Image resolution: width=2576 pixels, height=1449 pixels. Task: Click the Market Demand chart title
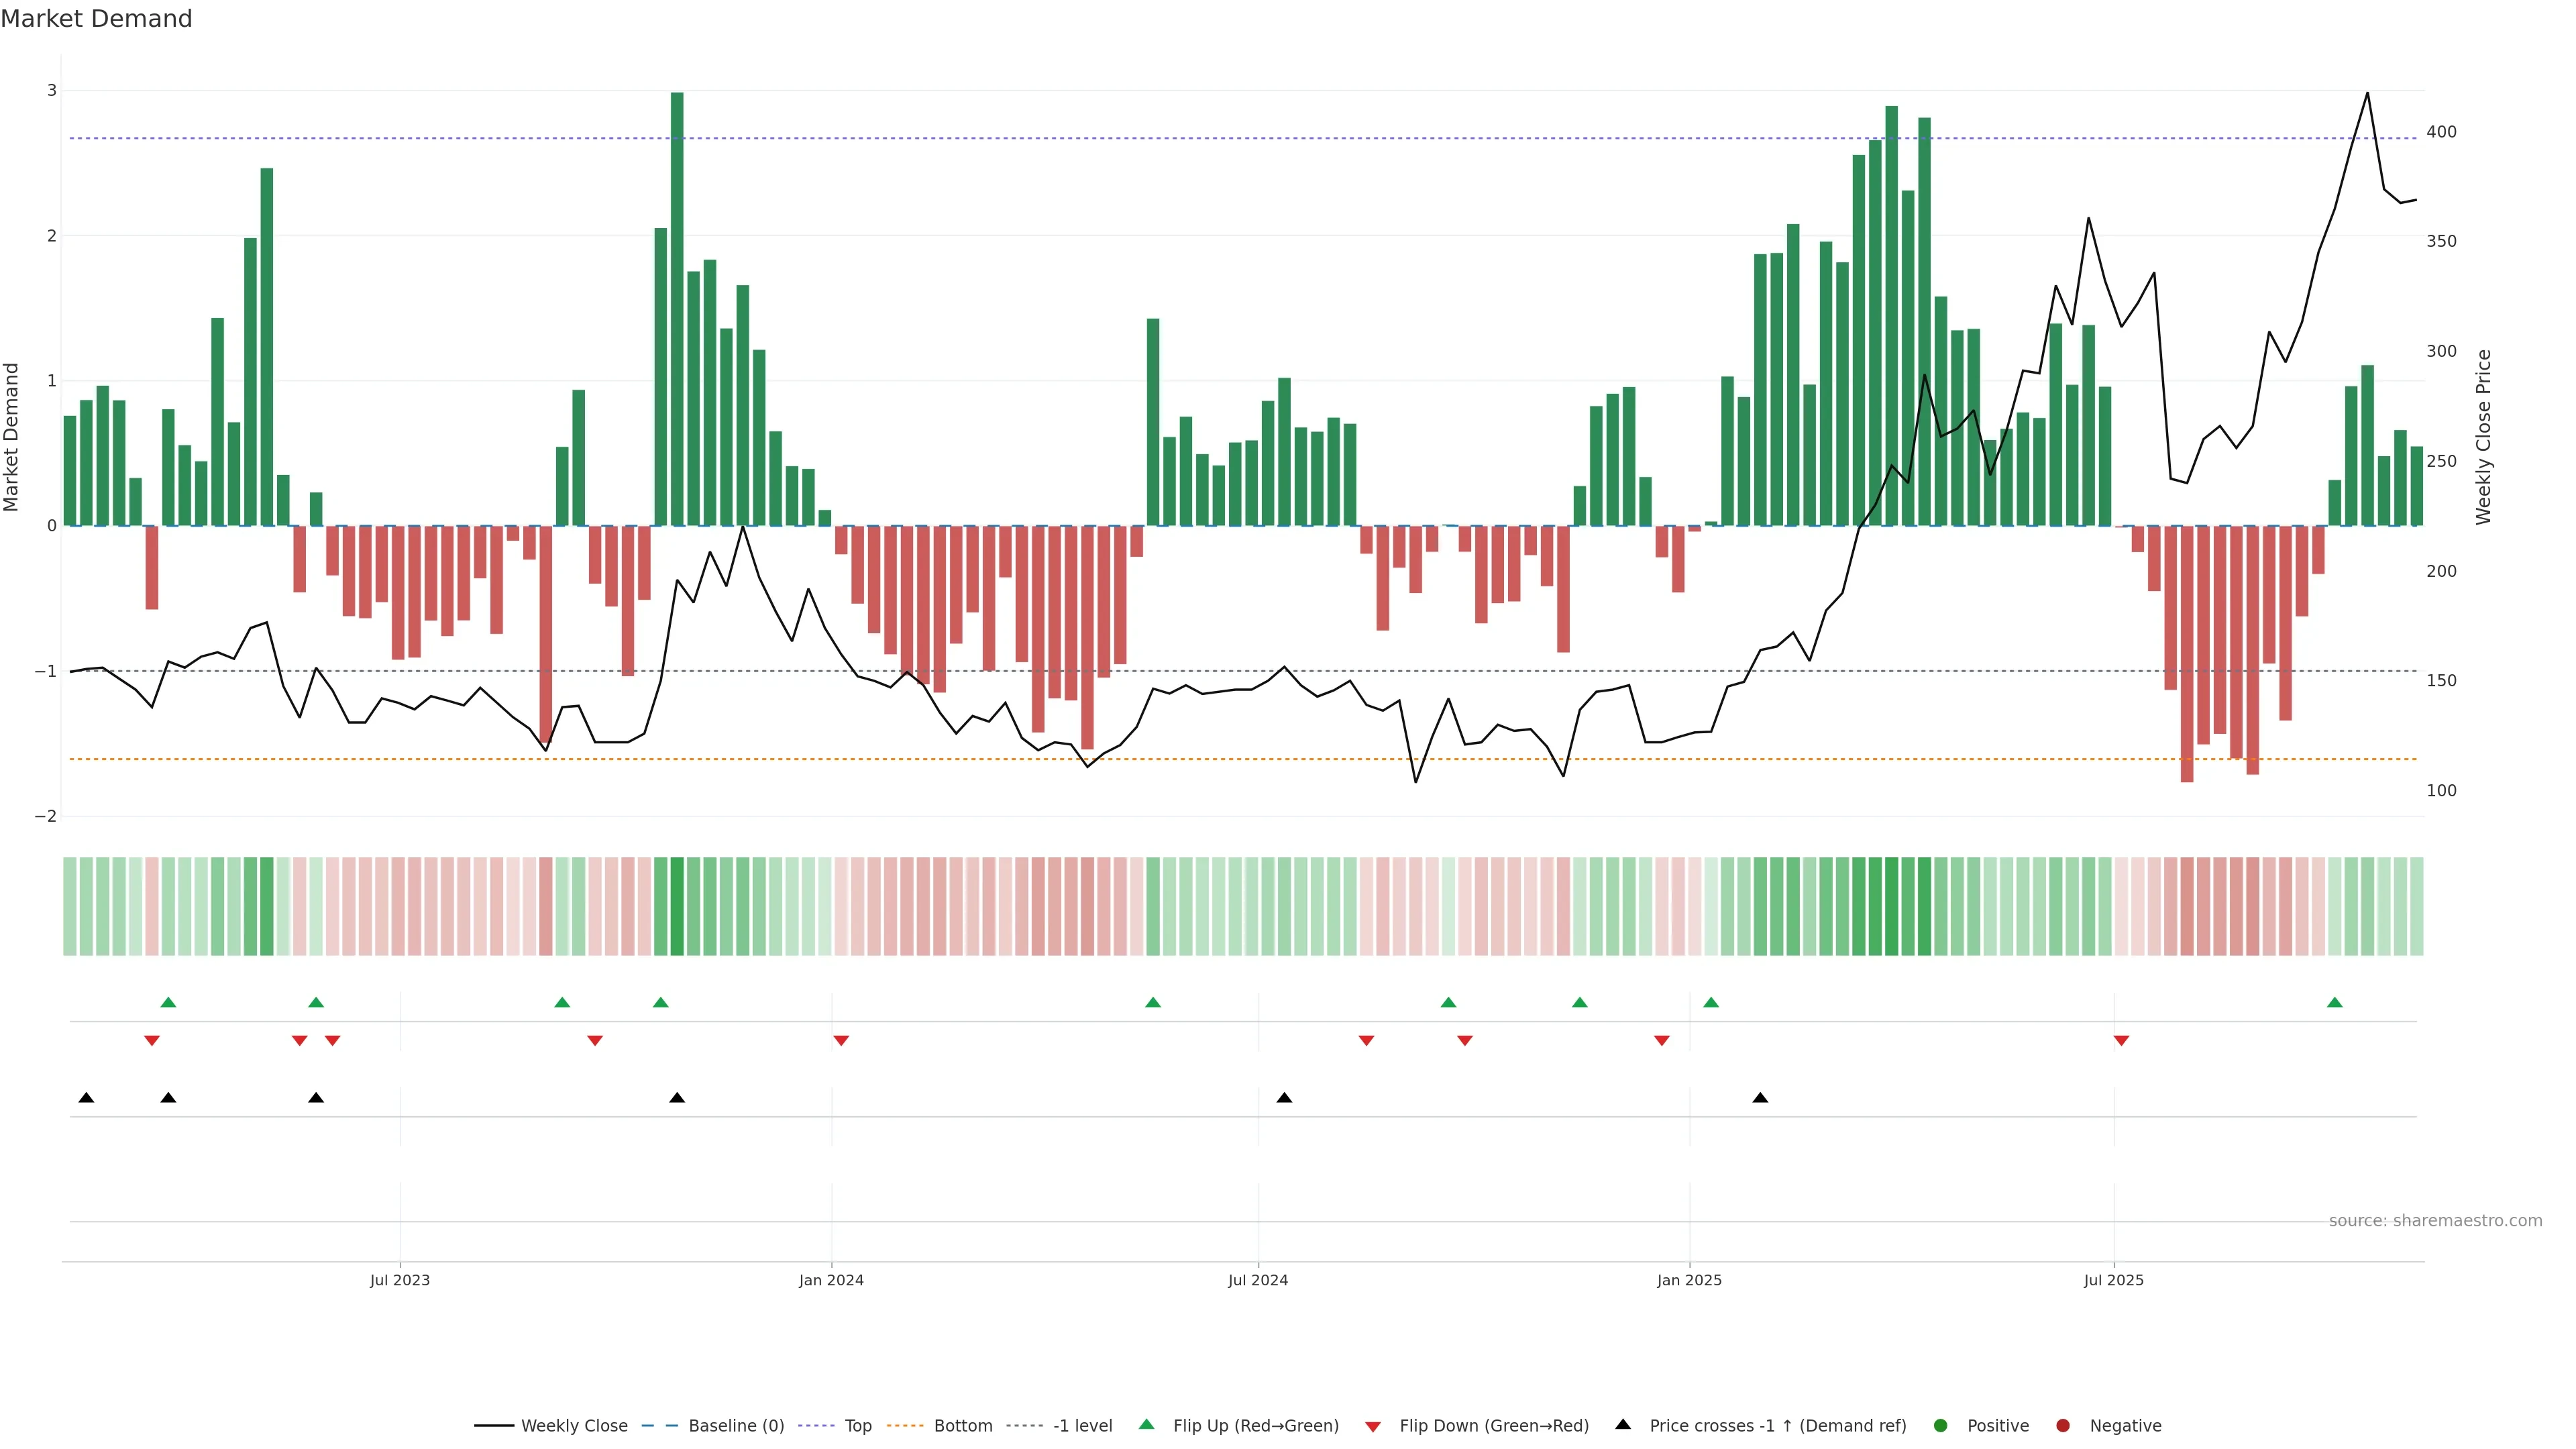tap(96, 19)
